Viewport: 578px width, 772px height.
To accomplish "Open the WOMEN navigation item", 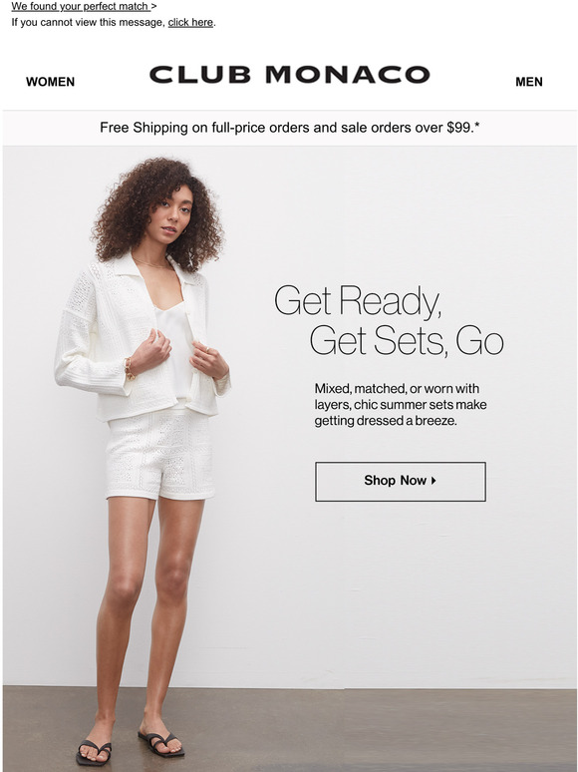I will point(50,82).
